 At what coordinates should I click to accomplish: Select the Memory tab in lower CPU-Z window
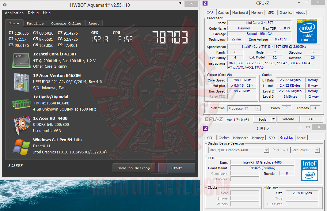pyautogui.click(x=258, y=138)
